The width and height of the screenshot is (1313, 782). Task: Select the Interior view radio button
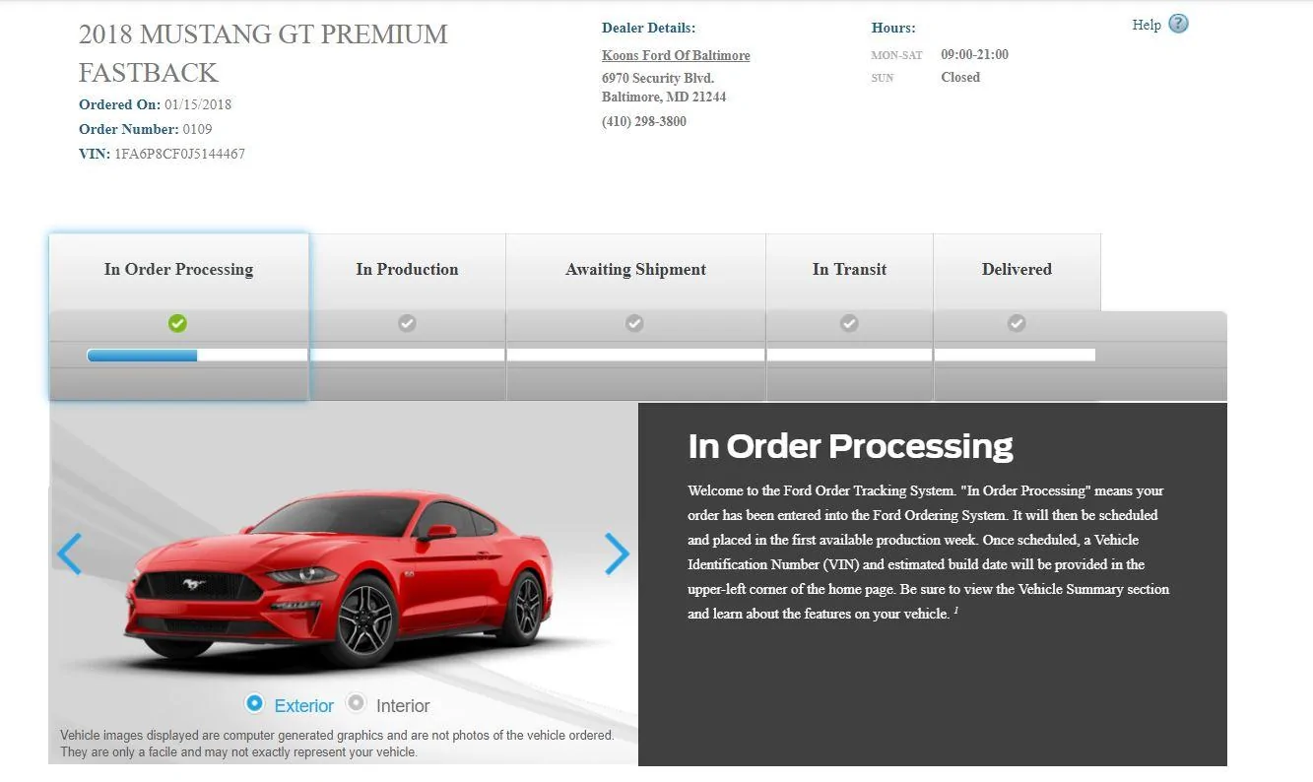(x=356, y=703)
